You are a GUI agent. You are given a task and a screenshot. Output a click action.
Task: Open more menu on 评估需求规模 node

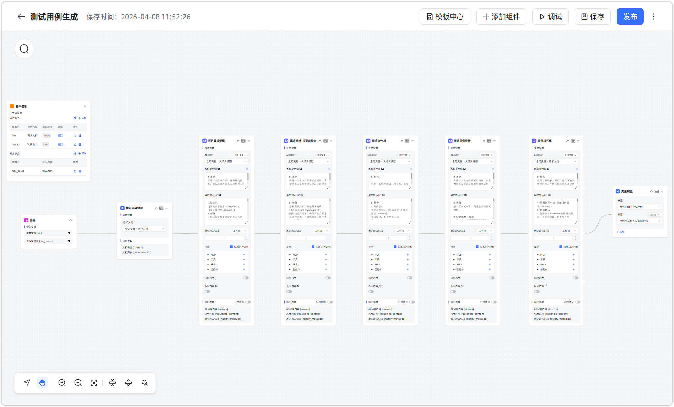coord(249,141)
